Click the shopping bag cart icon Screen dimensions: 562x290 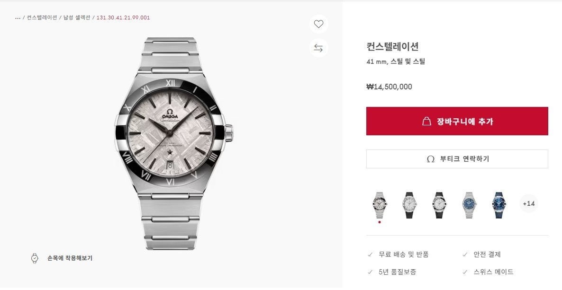tap(426, 121)
